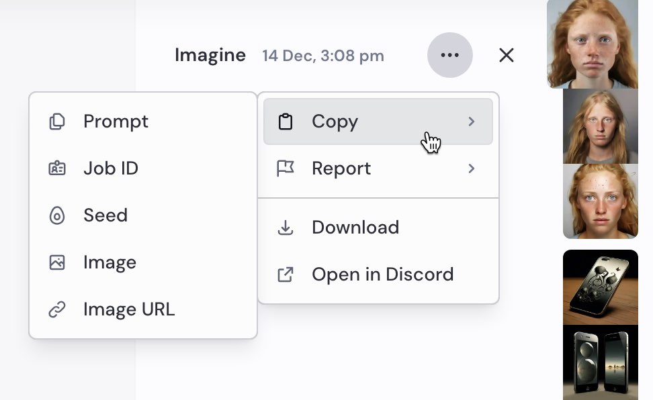Click the clipboard icon beside Copy

tap(286, 121)
